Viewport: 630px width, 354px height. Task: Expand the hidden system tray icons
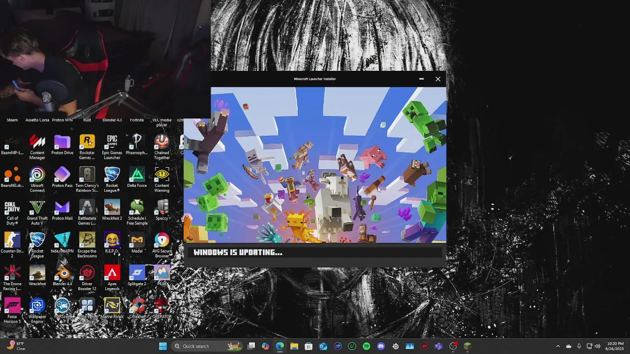[558, 346]
